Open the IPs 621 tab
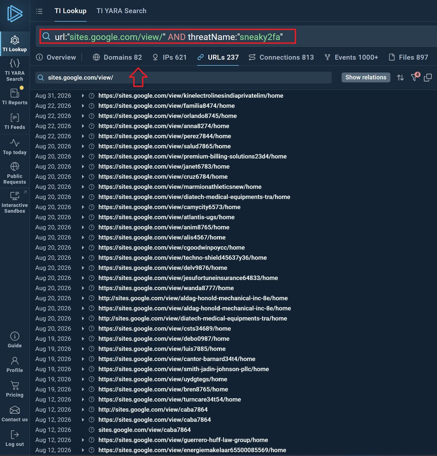The width and height of the screenshot is (437, 456). tap(169, 57)
